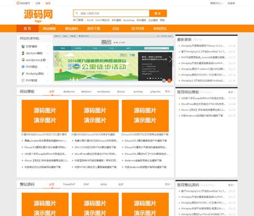Image resolution: width=254 pixels, height=216 pixels.
Task: Open 织梦HTML5响应式 list item
Action: point(95,167)
